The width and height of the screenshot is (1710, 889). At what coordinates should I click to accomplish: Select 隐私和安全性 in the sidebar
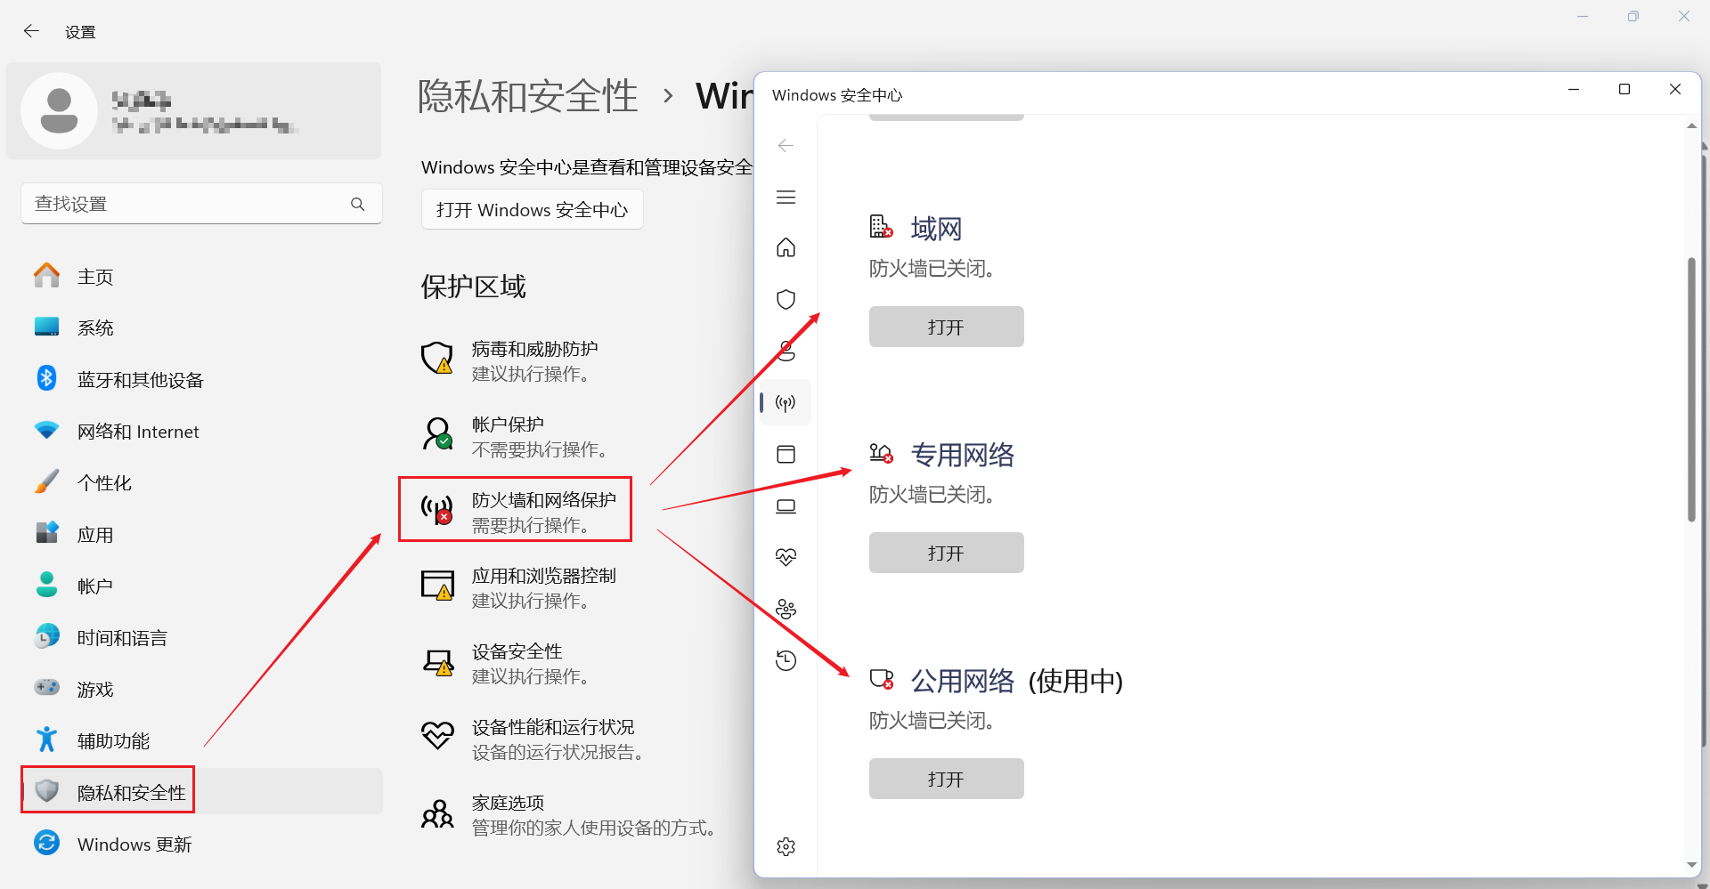202,791
